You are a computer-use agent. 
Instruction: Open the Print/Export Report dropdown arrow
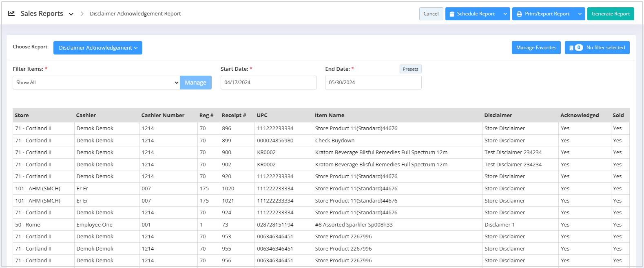(x=580, y=14)
